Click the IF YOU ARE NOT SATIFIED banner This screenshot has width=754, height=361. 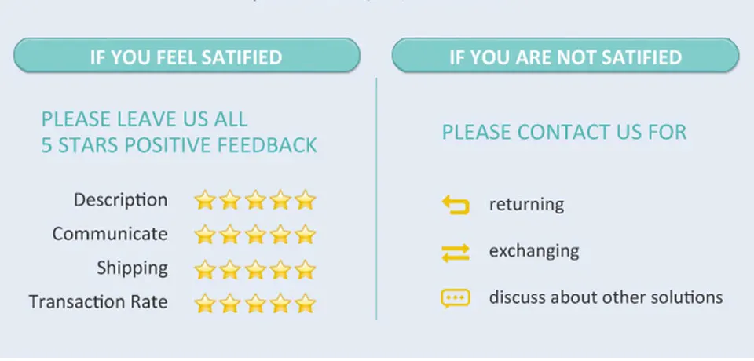[x=565, y=56]
